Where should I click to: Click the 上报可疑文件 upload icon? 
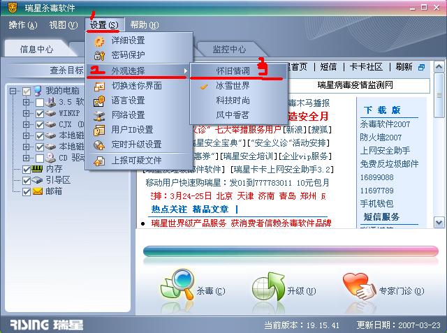99,161
